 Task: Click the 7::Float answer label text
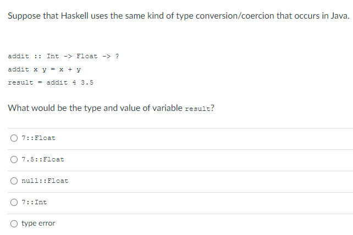38,138
